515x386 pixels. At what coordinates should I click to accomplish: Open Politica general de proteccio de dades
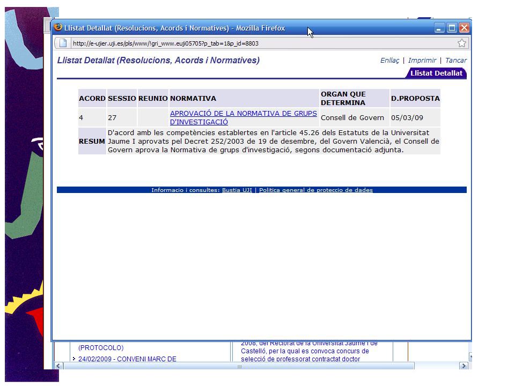[316, 190]
